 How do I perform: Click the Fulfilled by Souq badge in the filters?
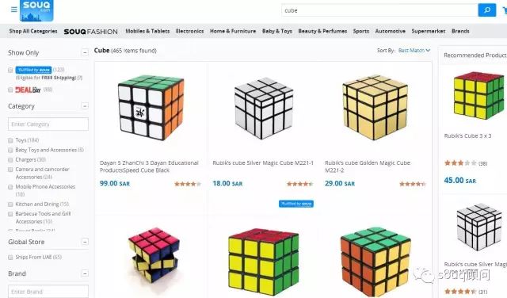click(33, 70)
